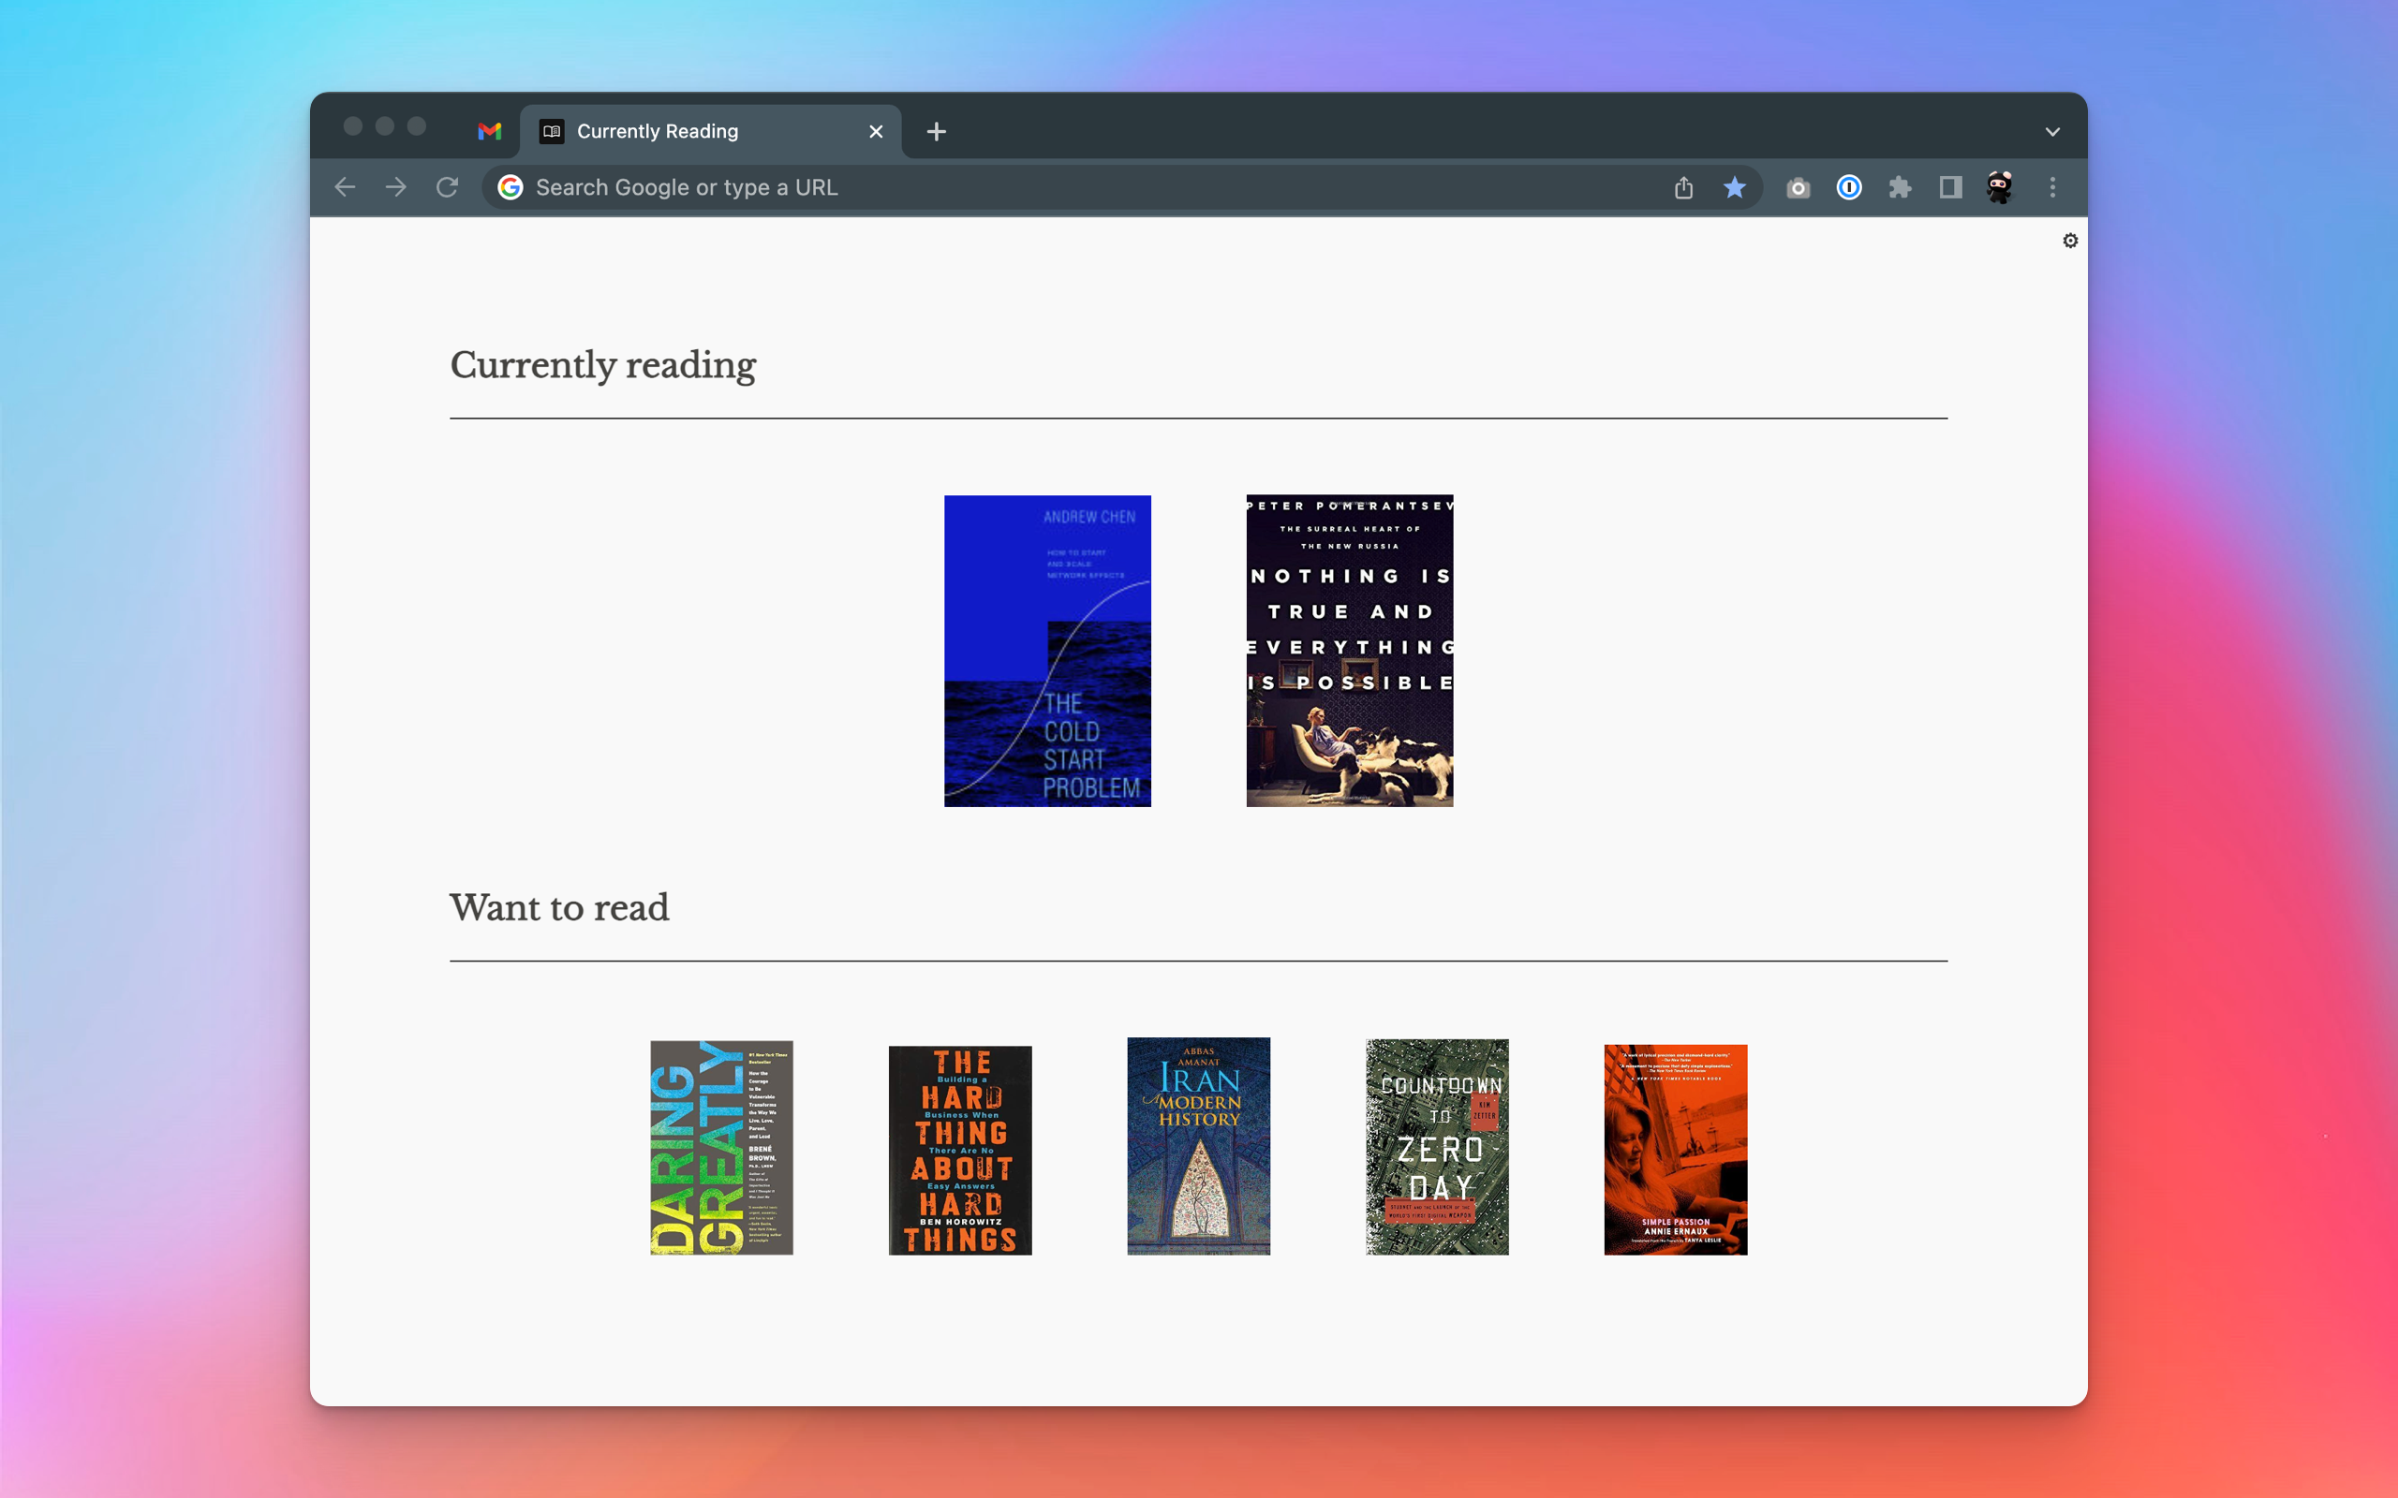The height and width of the screenshot is (1498, 2398).
Task: Select the Currently Reading tab
Action: click(710, 131)
